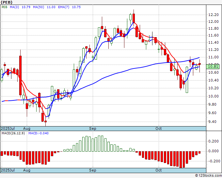Image resolution: width=222 pixels, height=178 pixels.
Task: Click the highest red candle near 12.20
Action: 134,18
